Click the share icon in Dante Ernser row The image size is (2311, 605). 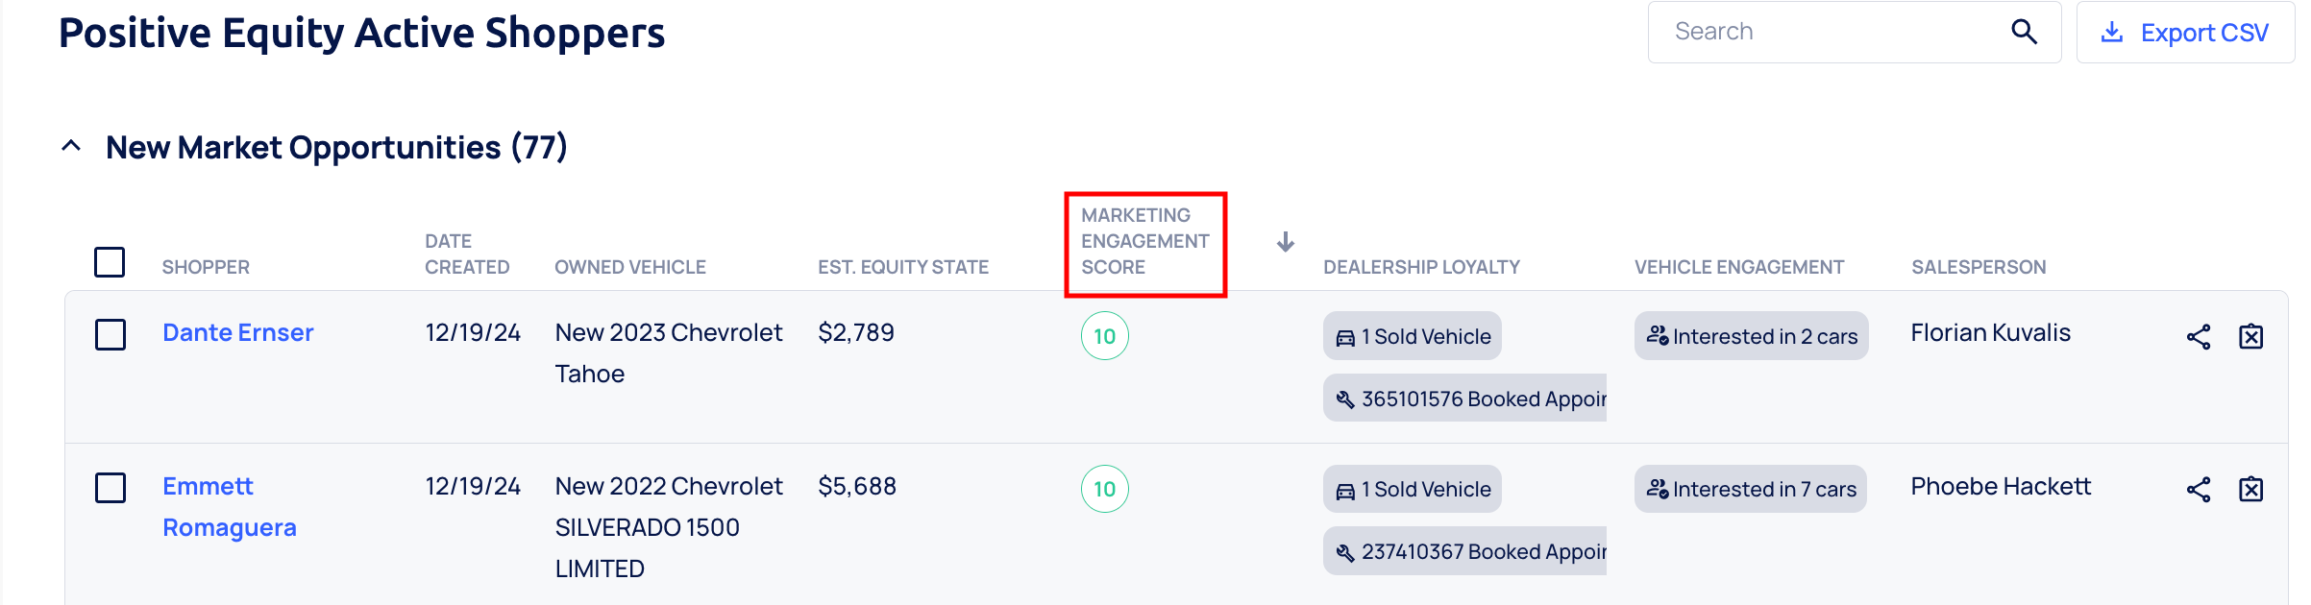tap(2199, 337)
